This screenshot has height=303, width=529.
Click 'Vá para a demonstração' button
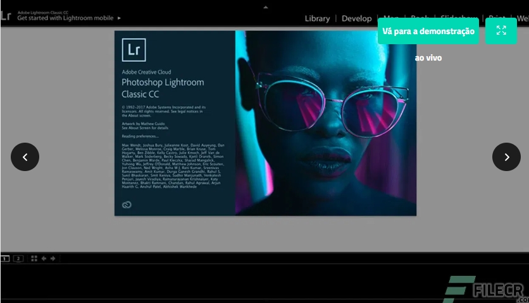click(428, 31)
